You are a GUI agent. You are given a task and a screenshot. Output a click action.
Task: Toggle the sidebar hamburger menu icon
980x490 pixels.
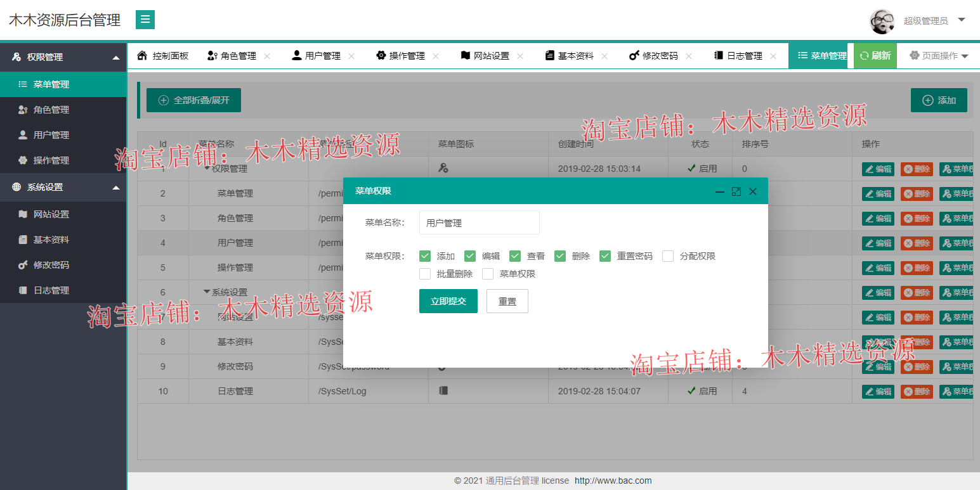[145, 20]
